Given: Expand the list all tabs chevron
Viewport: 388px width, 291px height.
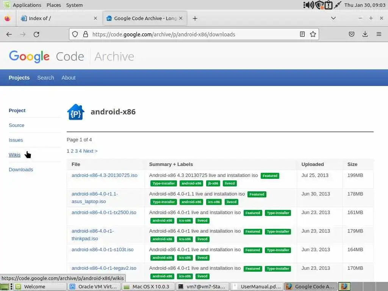Looking at the screenshot, I should point(333,18).
